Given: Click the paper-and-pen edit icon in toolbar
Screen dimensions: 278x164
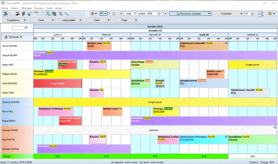Looking at the screenshot, I should [x=11, y=14].
